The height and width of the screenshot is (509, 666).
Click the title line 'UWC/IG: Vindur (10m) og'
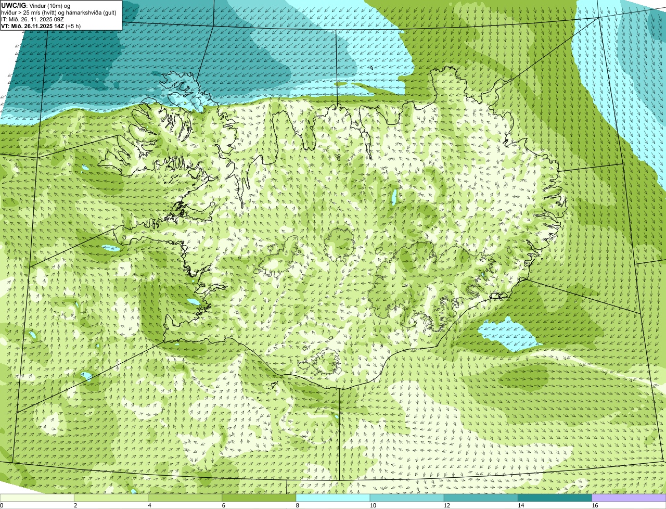click(x=35, y=5)
